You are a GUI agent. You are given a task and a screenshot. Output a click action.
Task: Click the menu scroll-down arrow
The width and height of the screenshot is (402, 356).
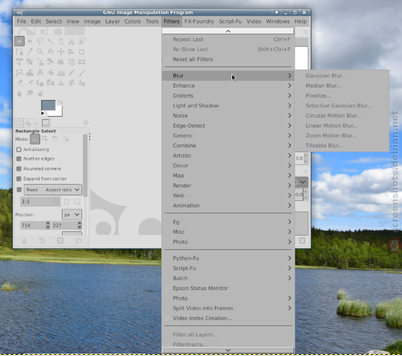228,350
